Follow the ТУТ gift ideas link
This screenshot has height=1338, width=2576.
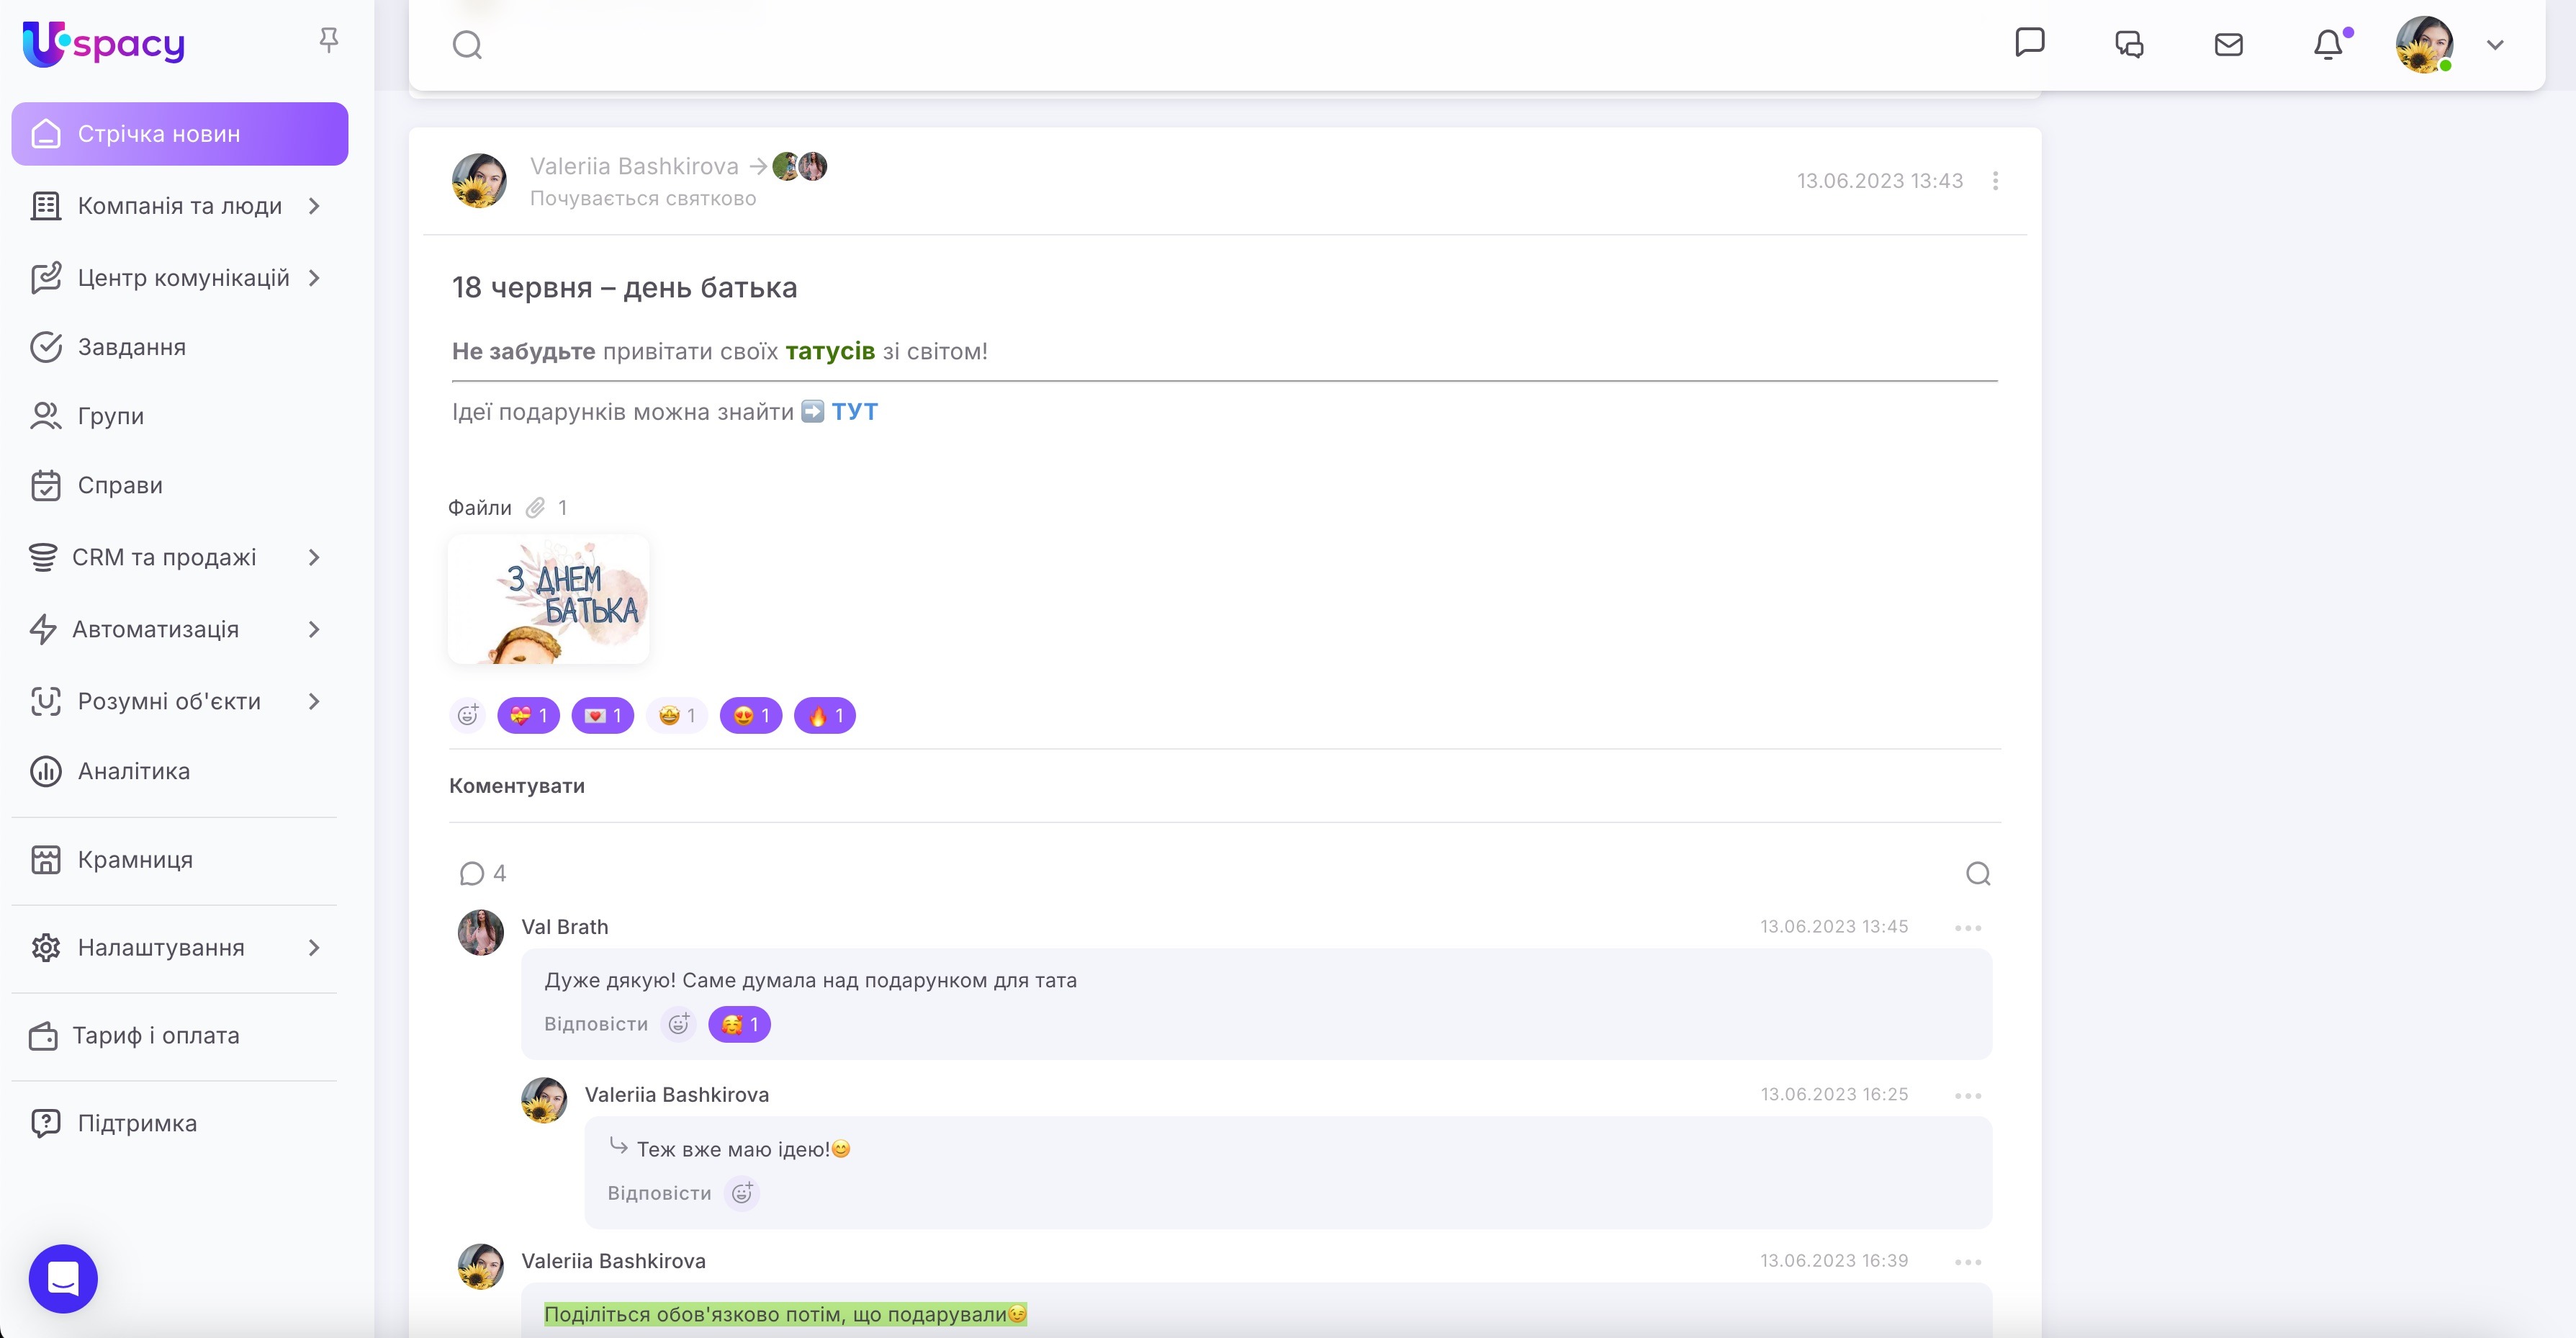854,412
